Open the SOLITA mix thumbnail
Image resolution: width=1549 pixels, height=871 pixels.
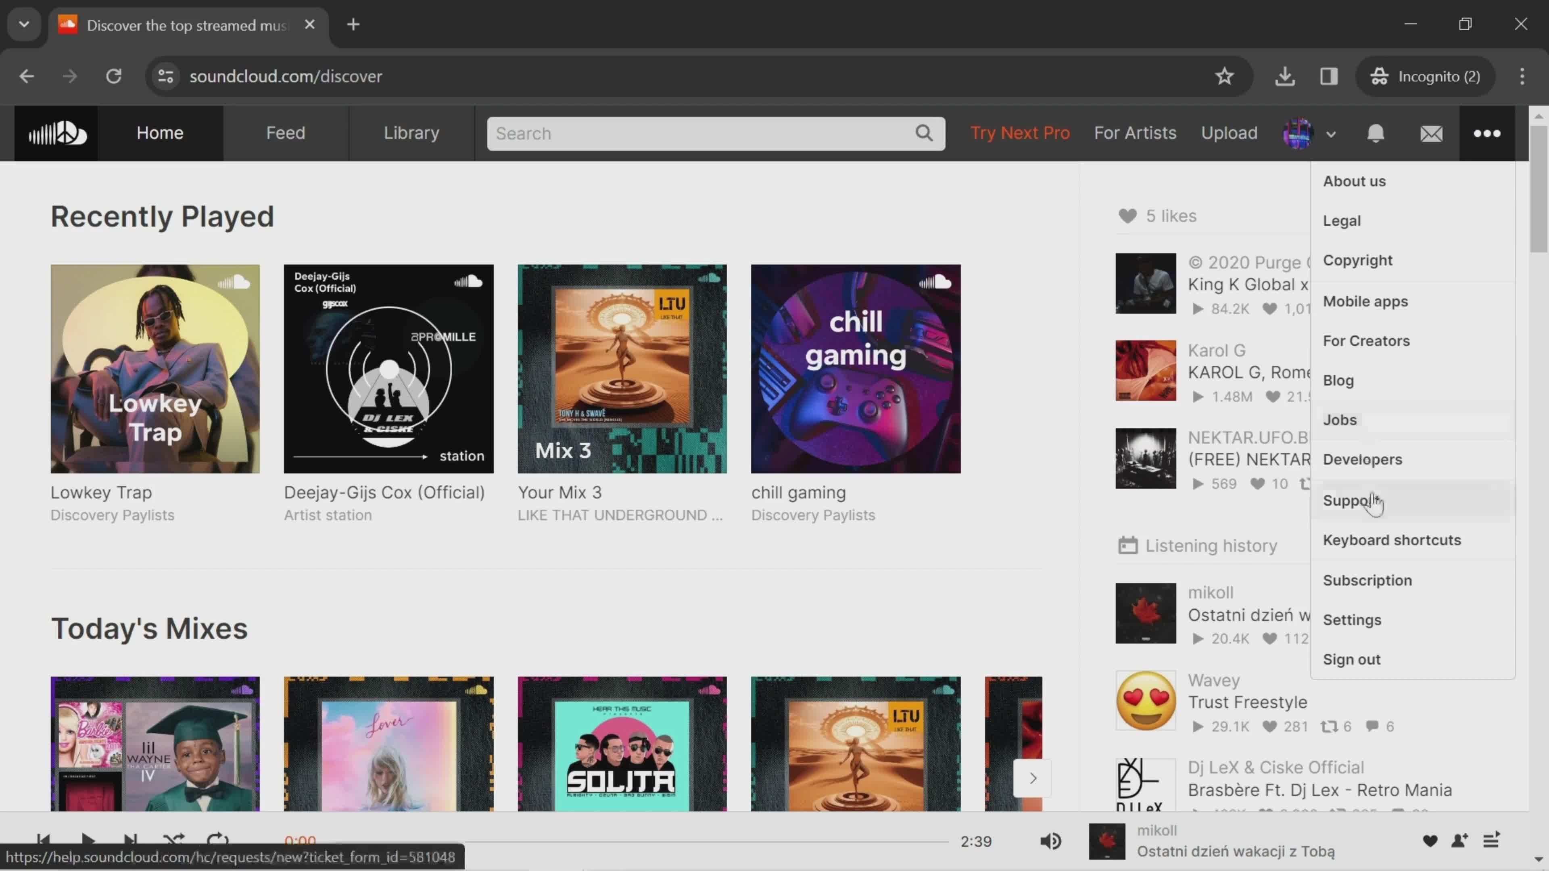point(622,744)
